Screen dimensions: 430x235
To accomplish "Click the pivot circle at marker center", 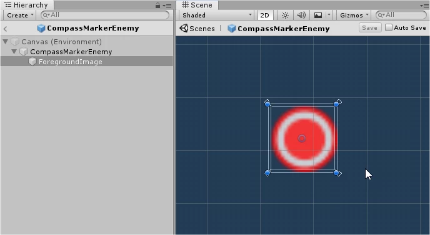I will tap(302, 138).
